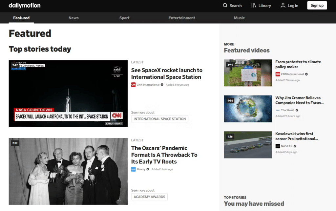
Task: Go to the Music tab
Action: point(239,18)
